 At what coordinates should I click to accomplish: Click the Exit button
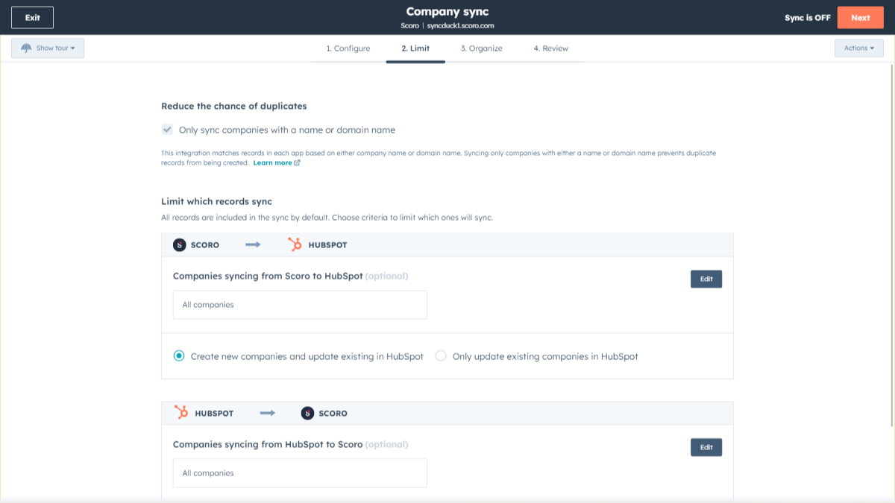33,17
